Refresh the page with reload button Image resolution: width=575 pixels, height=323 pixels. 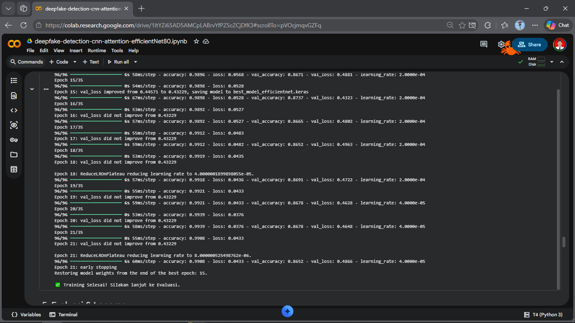[24, 25]
